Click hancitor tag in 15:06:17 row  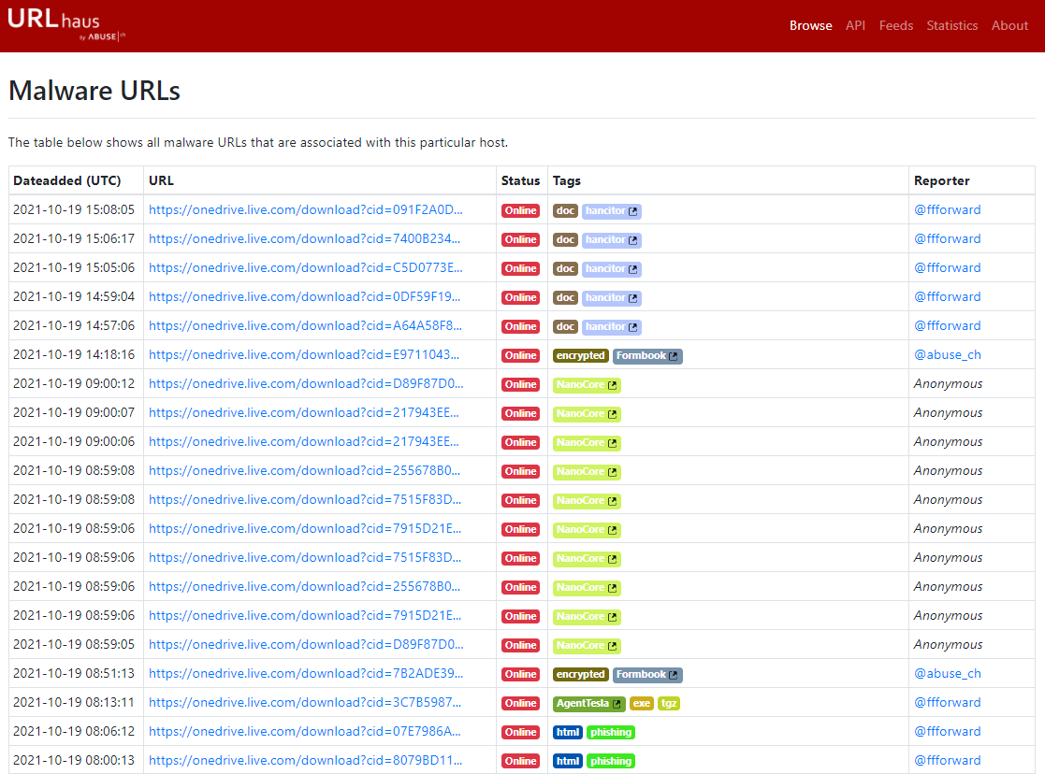(x=611, y=240)
